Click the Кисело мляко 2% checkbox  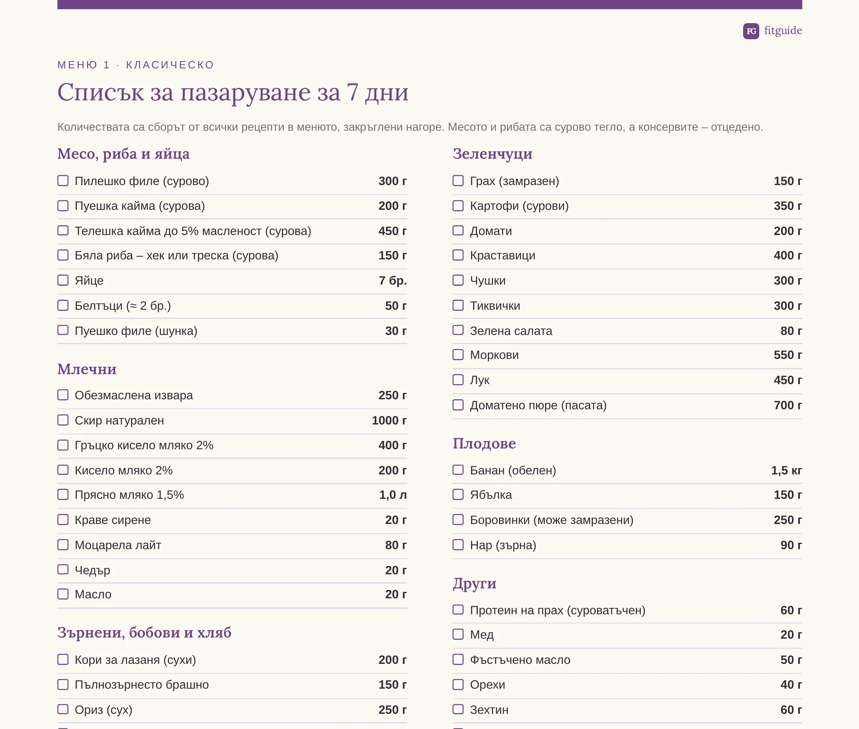pos(63,470)
